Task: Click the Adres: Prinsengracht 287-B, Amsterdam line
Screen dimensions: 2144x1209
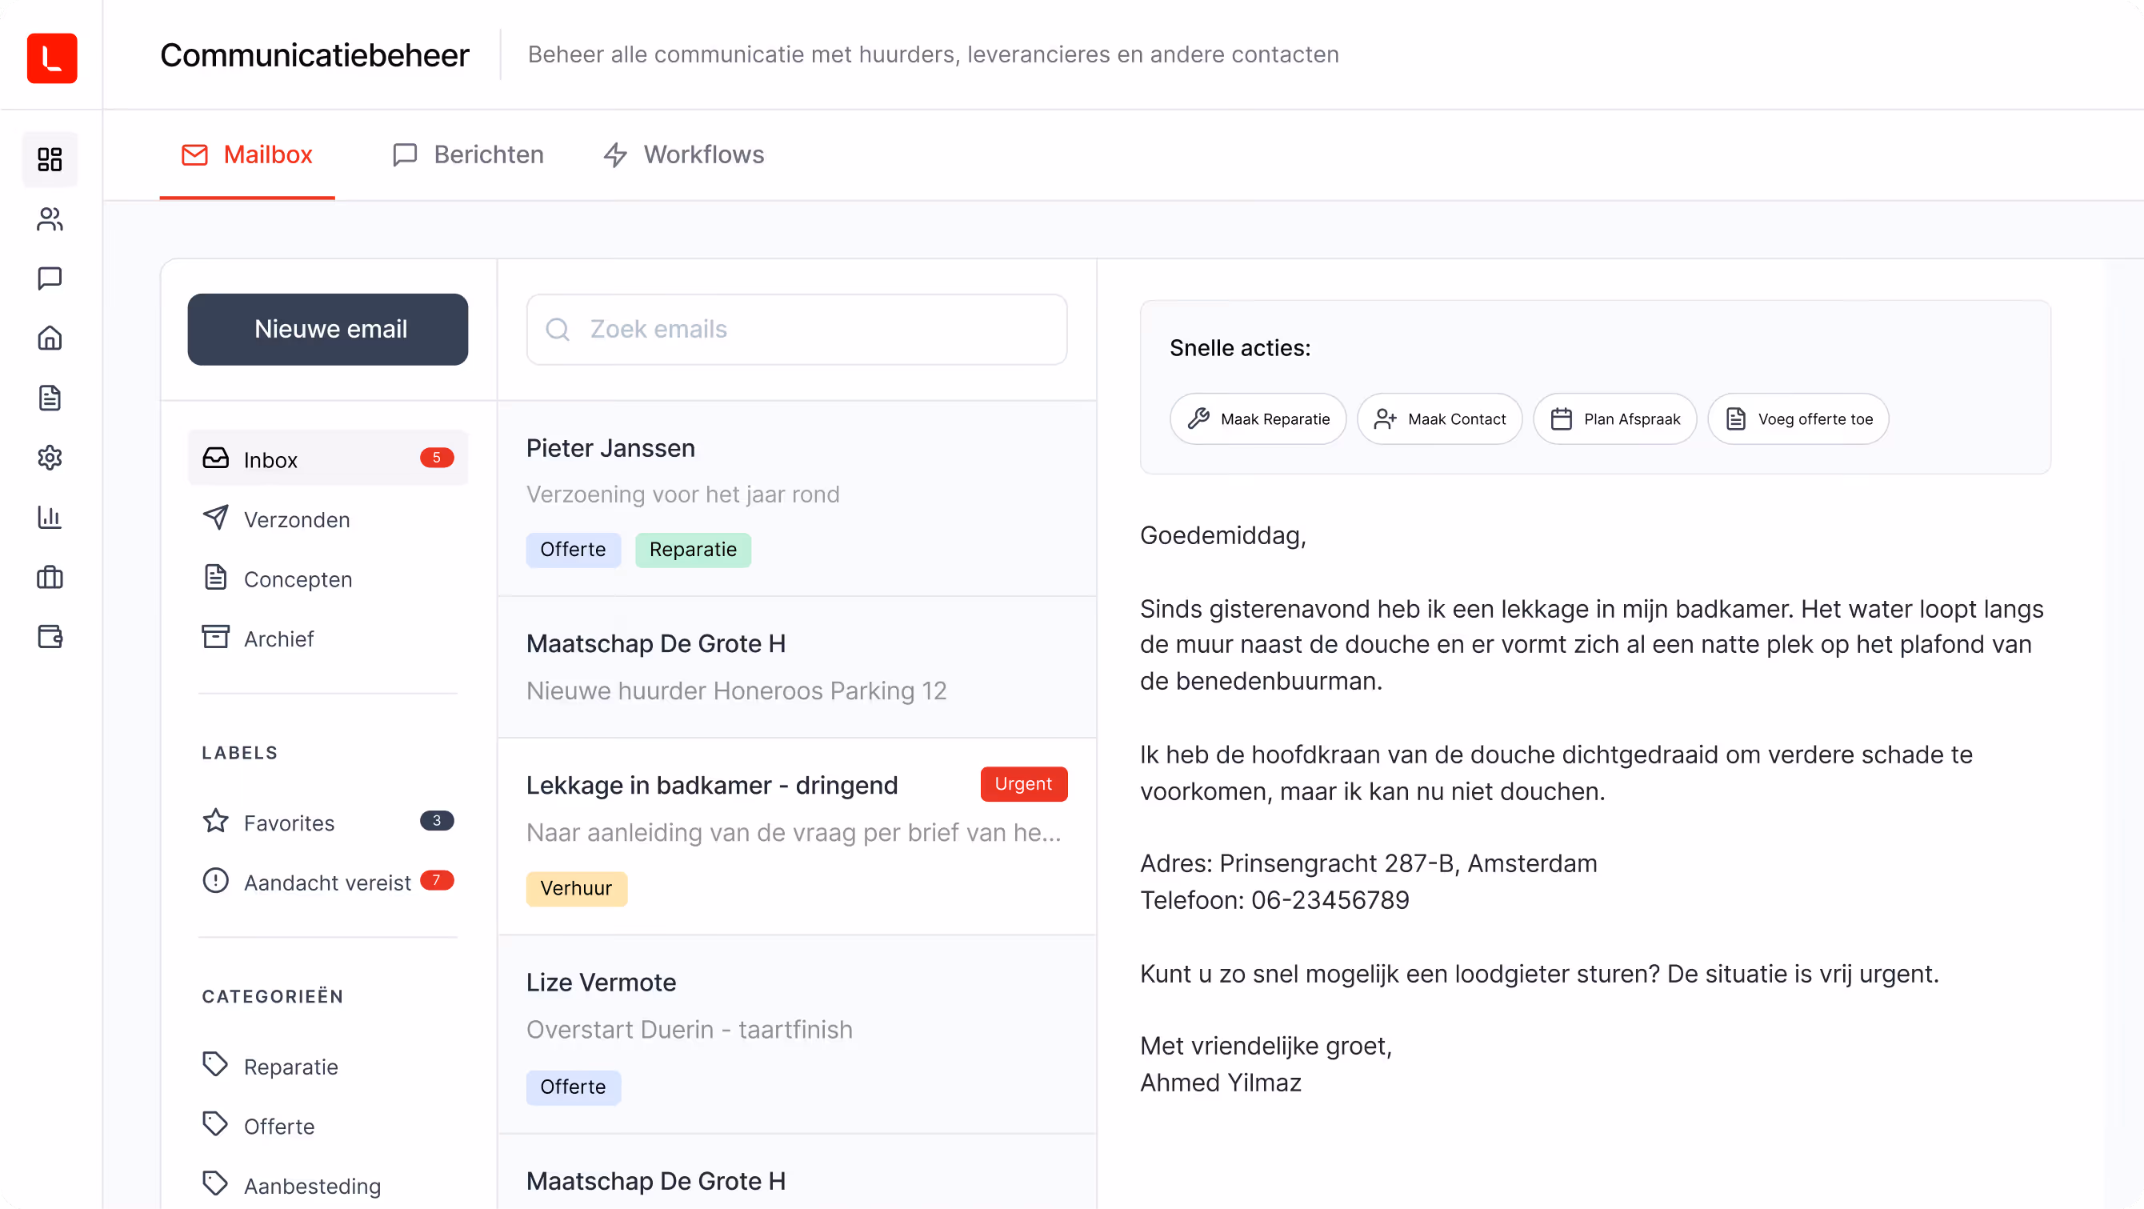Action: (1368, 863)
